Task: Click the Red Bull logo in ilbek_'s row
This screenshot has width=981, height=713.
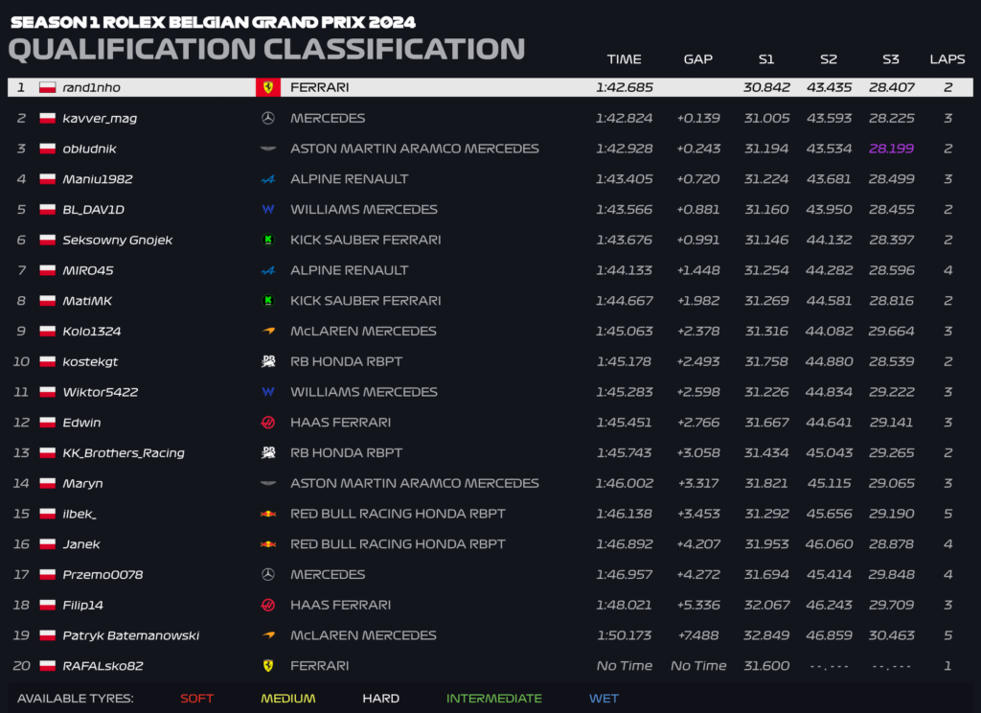Action: 268,514
